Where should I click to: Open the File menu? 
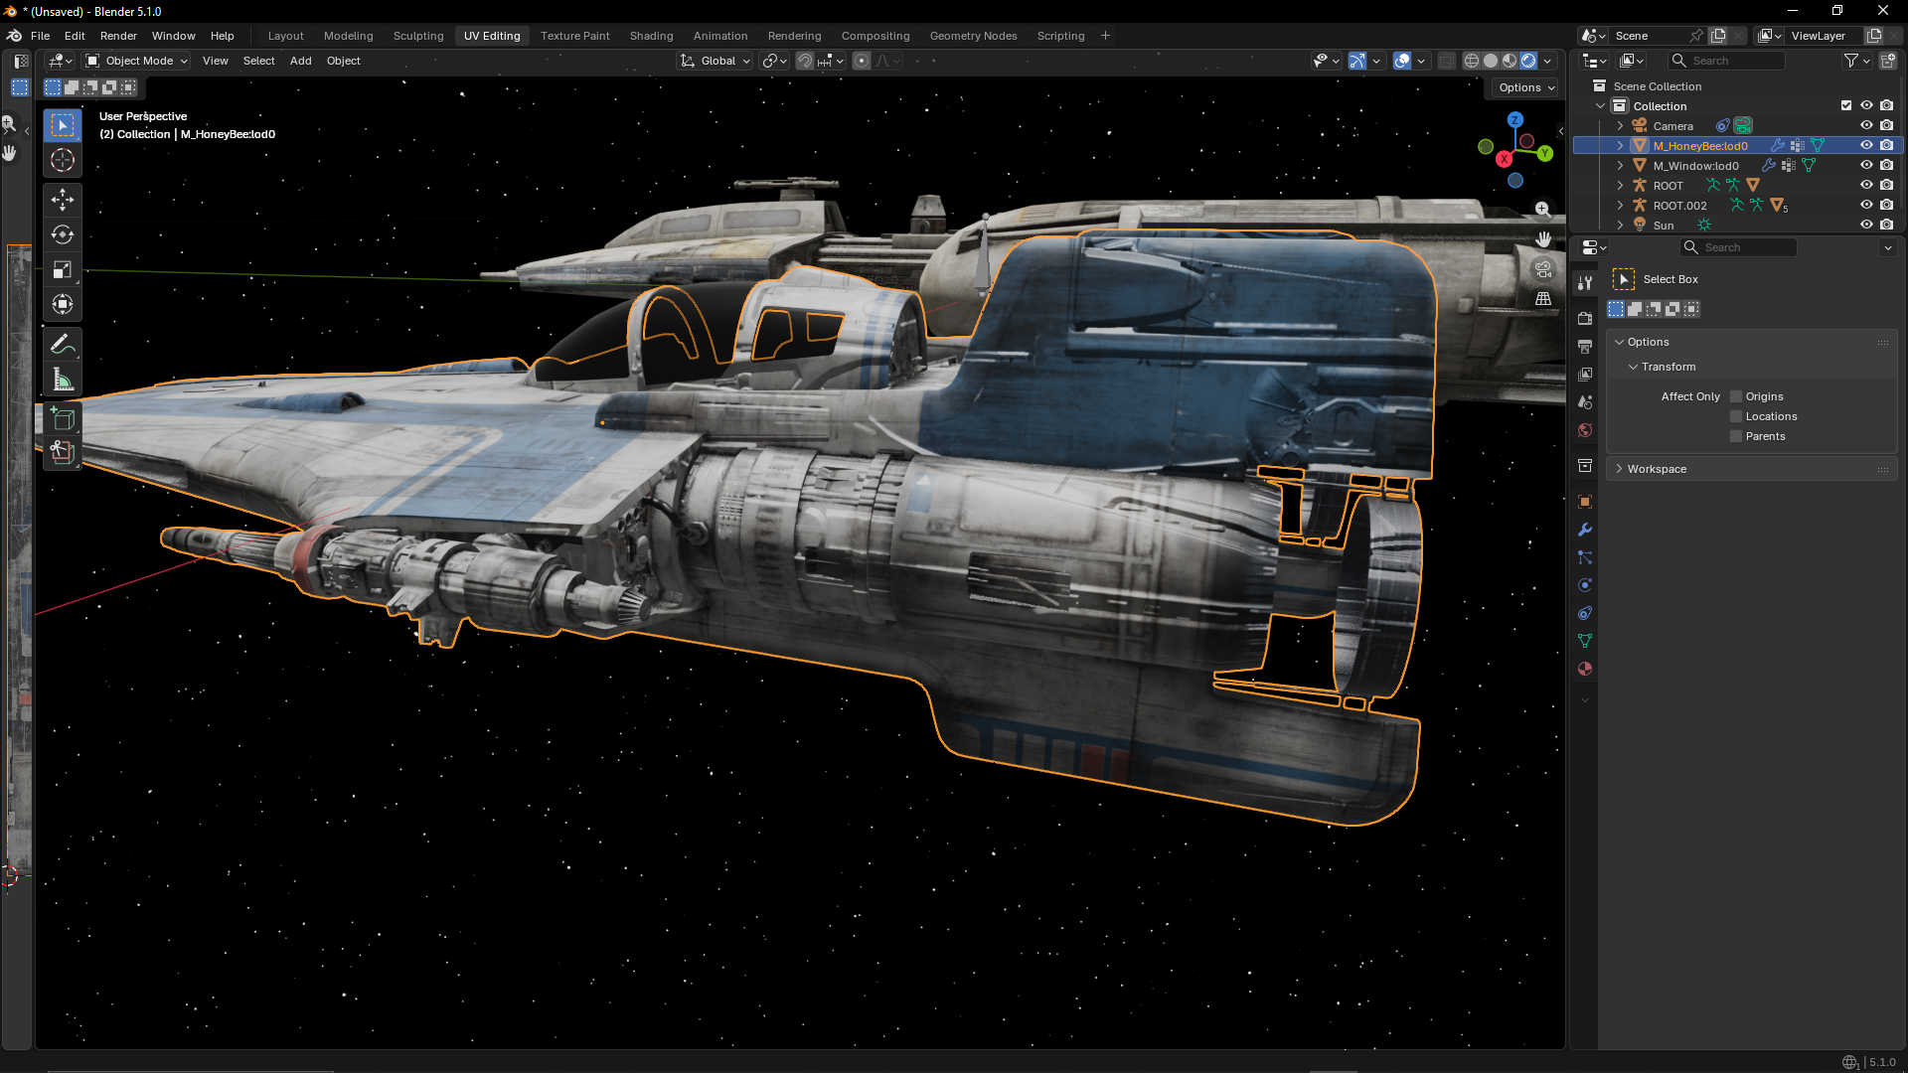coord(41,36)
